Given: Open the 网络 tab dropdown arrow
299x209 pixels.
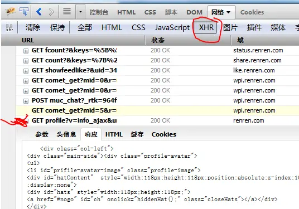Looking at the screenshot, I should [x=229, y=12].
